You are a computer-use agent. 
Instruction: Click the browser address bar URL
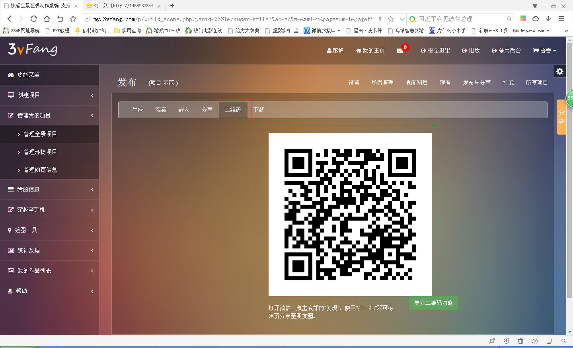coord(234,19)
